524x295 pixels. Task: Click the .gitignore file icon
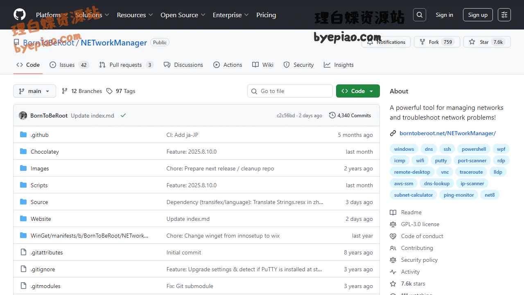[23, 269]
